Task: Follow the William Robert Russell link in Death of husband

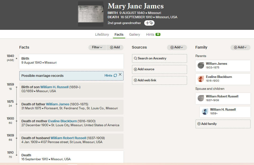Action: coord(68,138)
